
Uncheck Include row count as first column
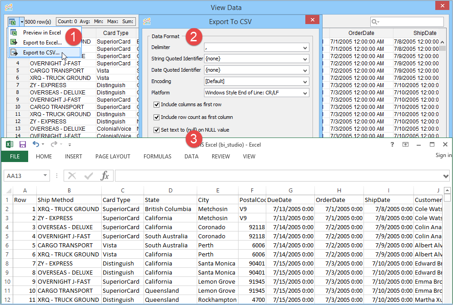click(x=157, y=117)
